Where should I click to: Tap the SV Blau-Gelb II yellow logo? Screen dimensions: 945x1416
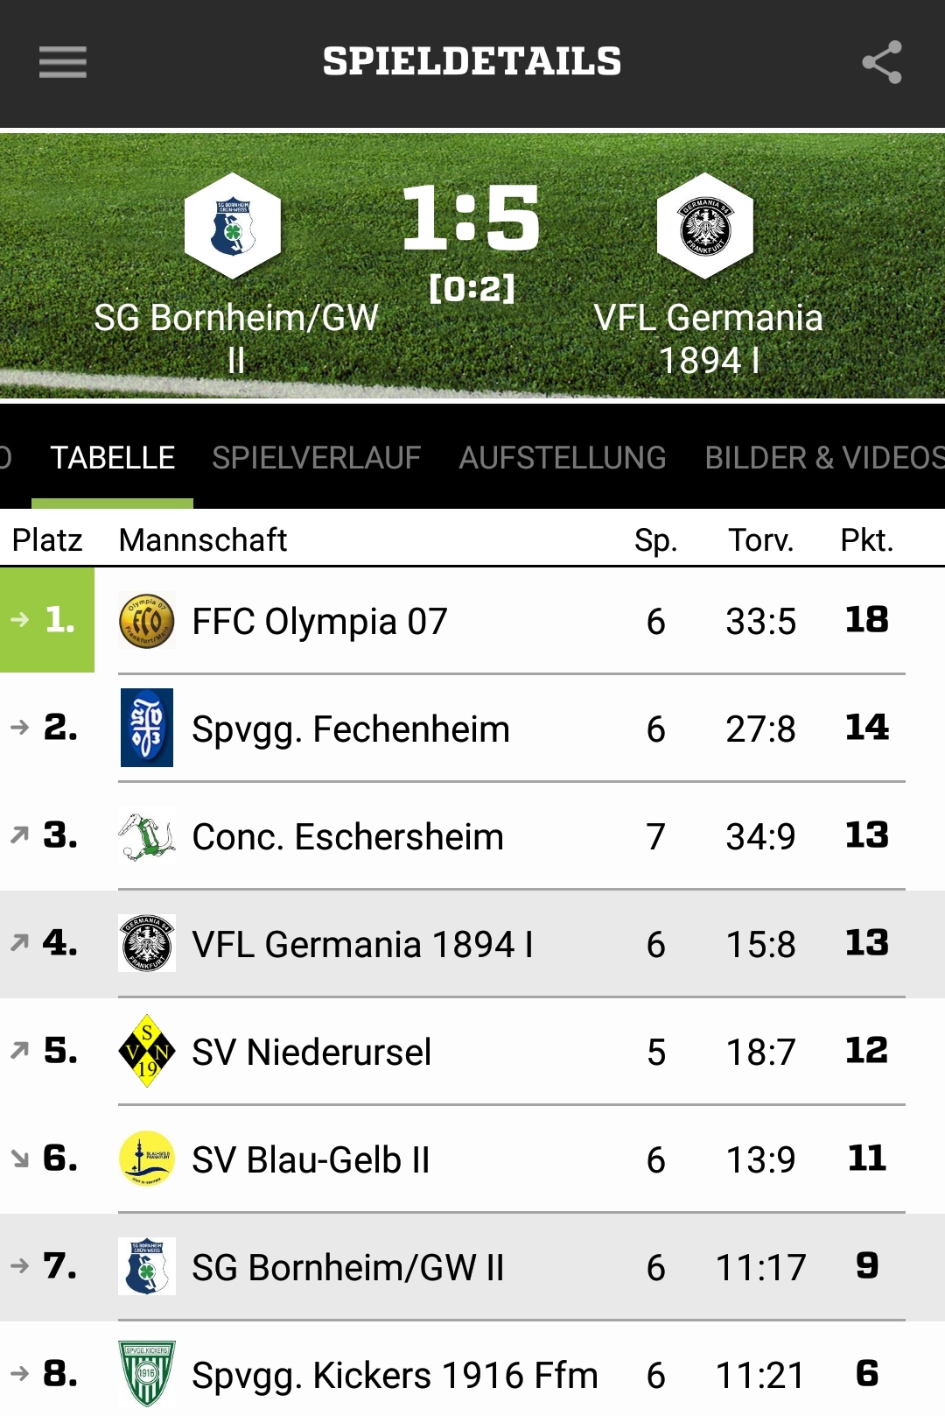click(x=147, y=1159)
